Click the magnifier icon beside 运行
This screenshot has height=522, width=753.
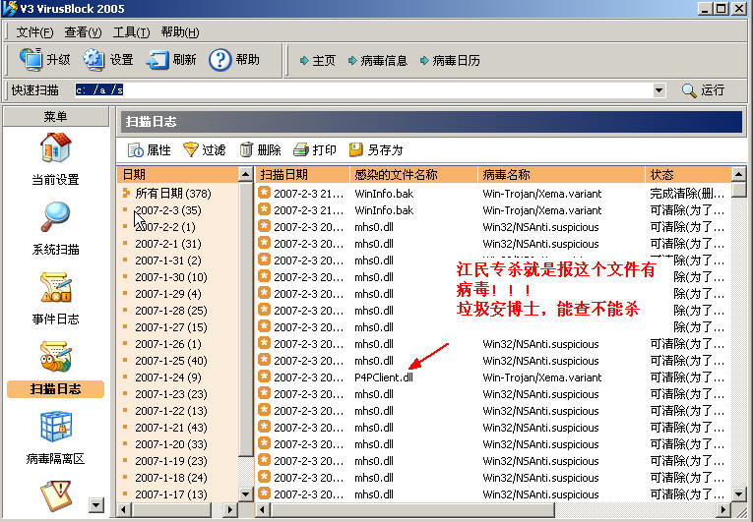(x=689, y=90)
